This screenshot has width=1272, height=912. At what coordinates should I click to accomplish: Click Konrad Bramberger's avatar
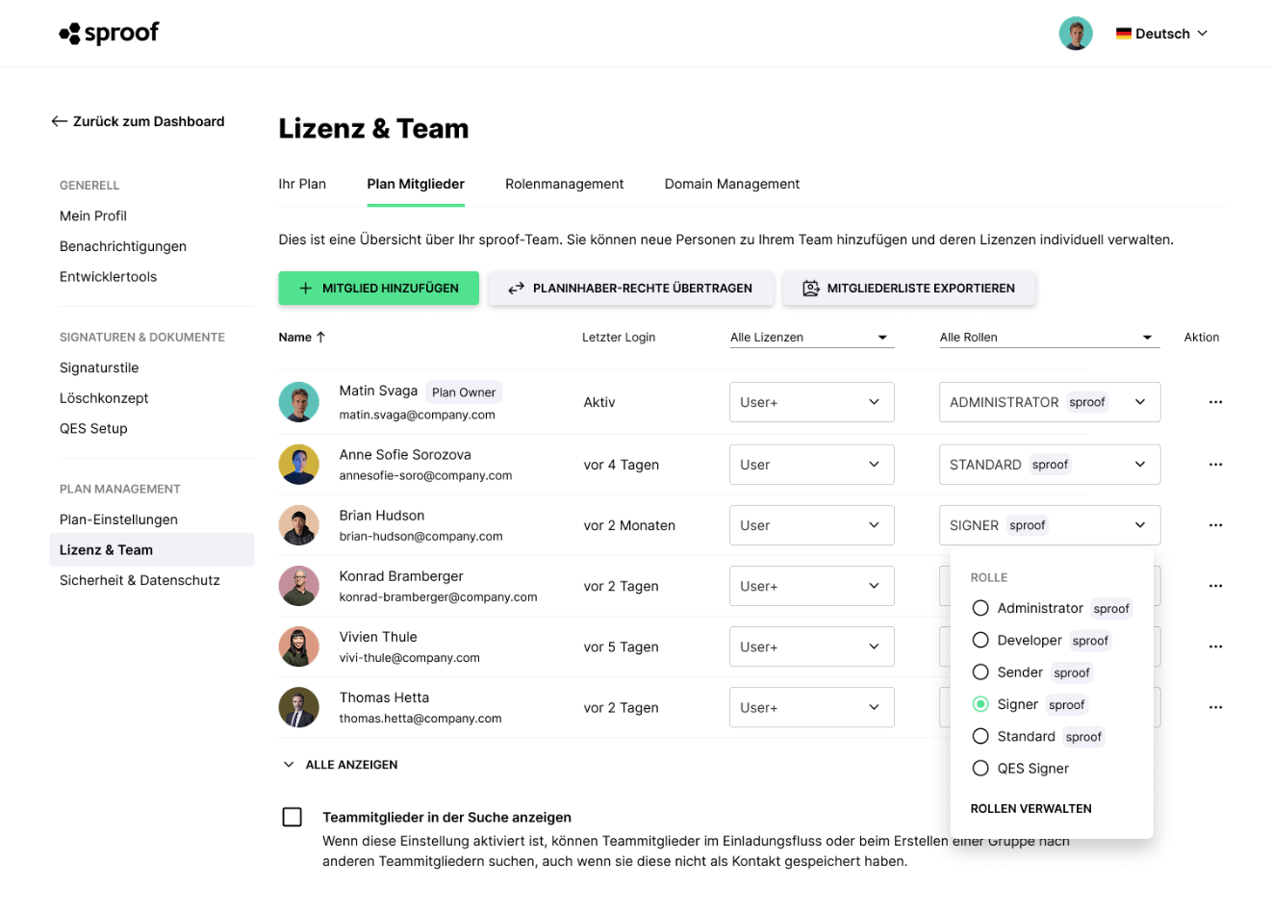(x=299, y=586)
